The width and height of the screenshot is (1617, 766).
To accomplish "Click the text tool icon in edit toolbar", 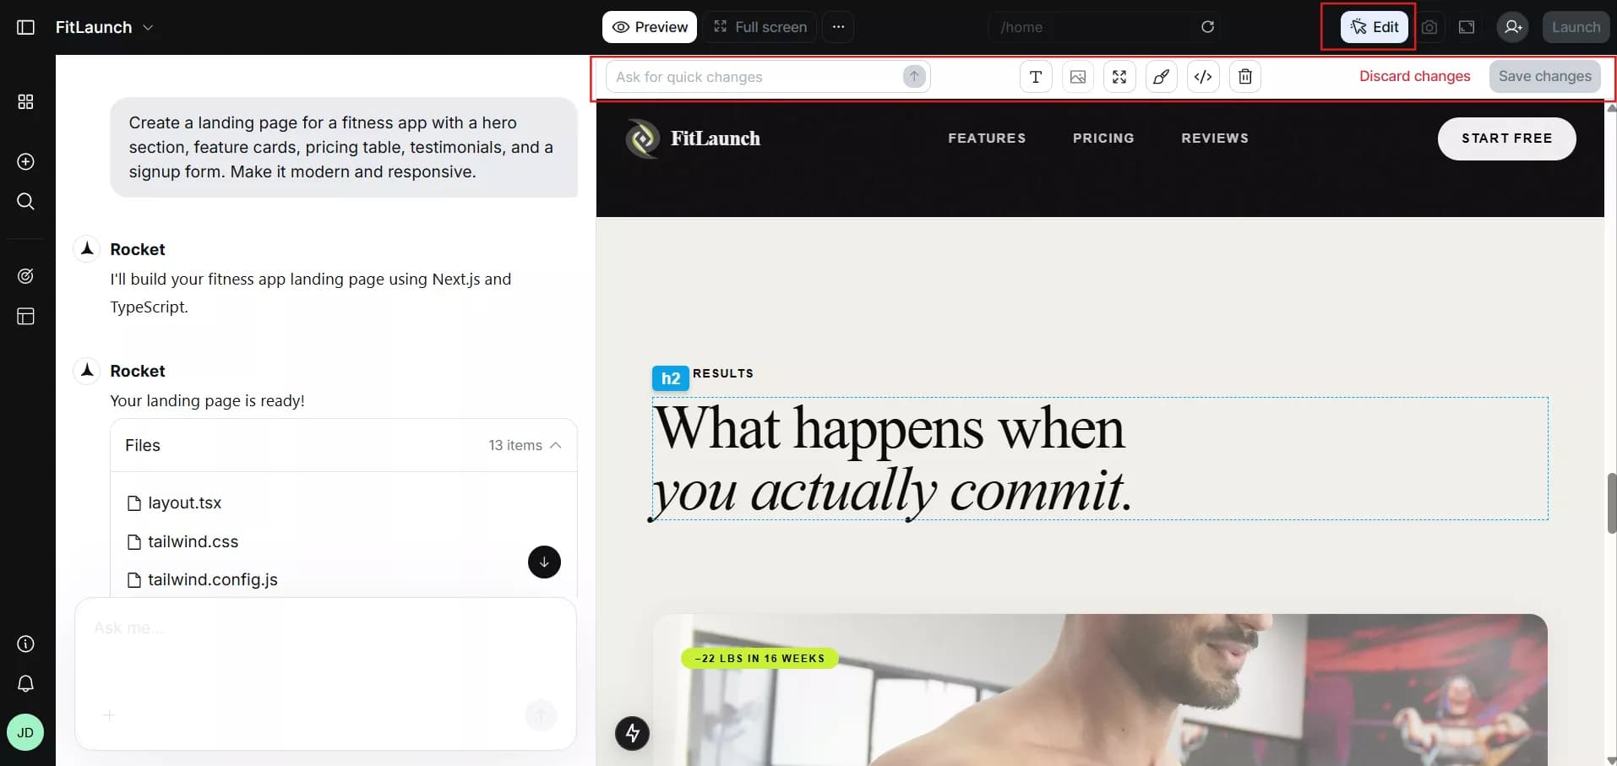I will tap(1036, 77).
